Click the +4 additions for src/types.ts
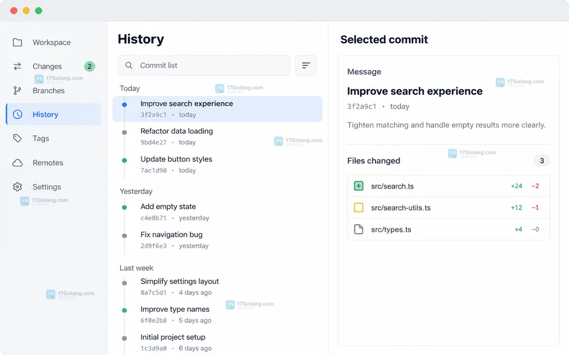The image size is (569, 355). (x=518, y=229)
